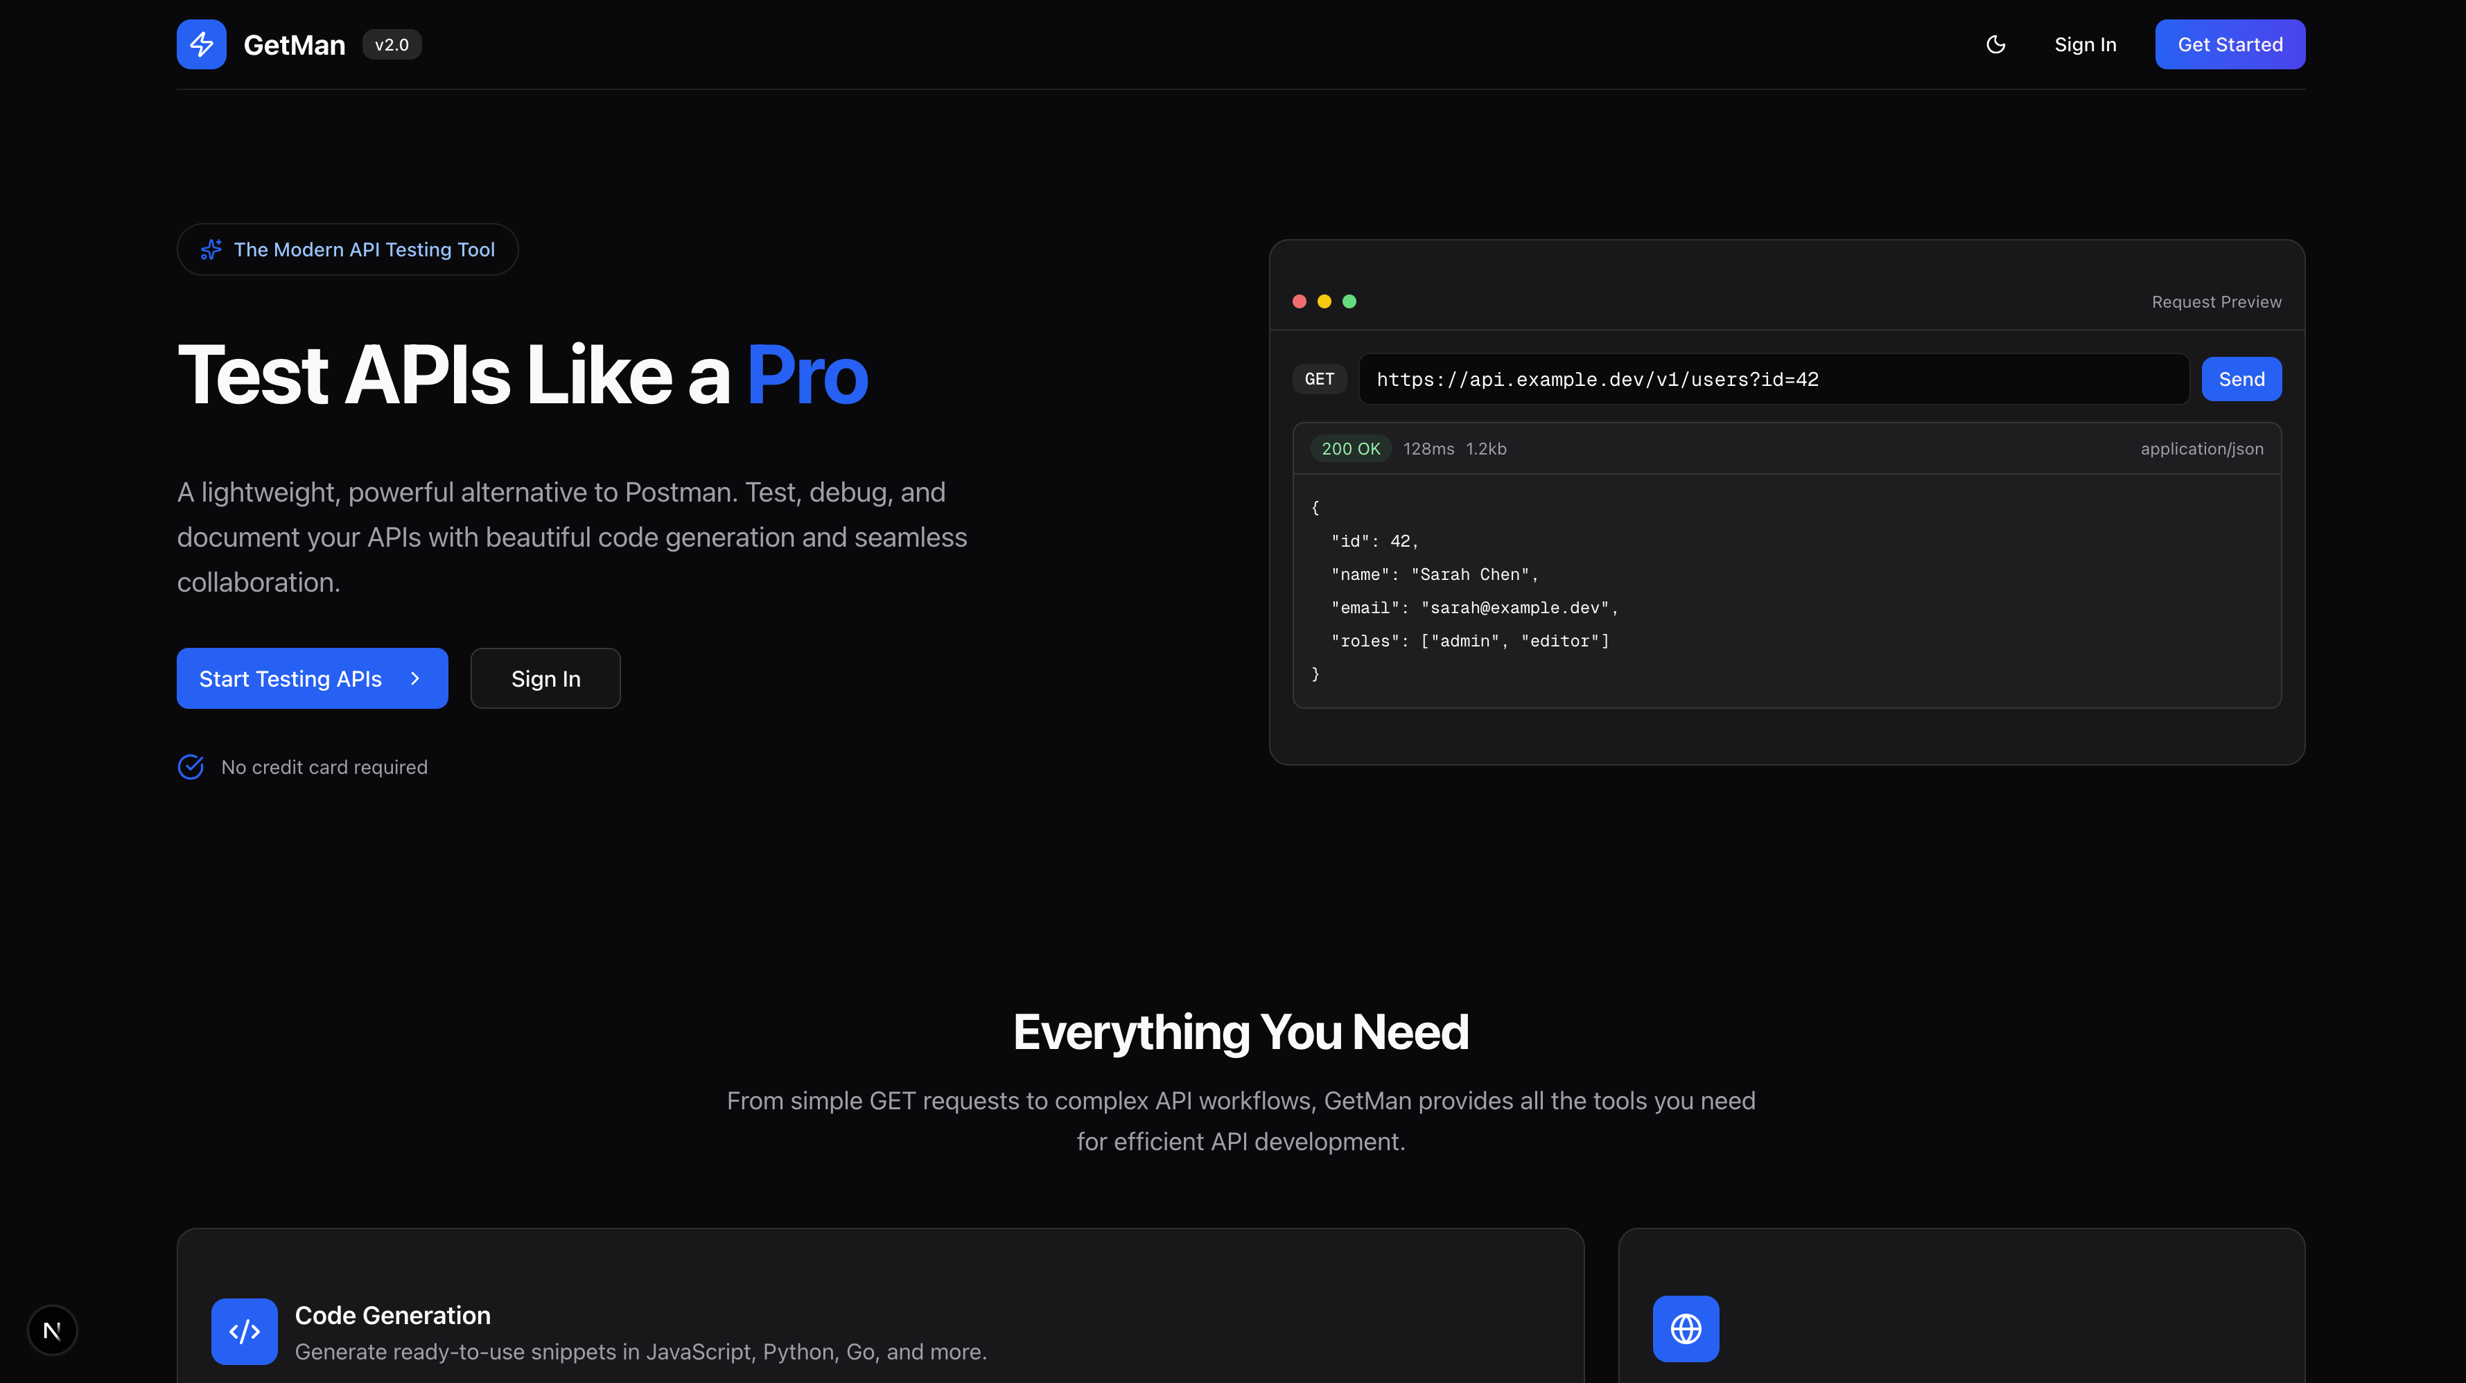Click the "id": 42 JSON line
Image resolution: width=2466 pixels, height=1383 pixels.
pos(1374,542)
